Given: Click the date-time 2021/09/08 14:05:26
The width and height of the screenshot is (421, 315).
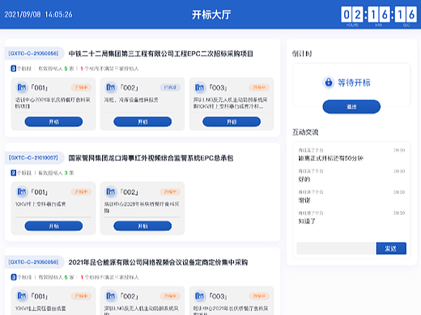Looking at the screenshot, I should pos(38,15).
